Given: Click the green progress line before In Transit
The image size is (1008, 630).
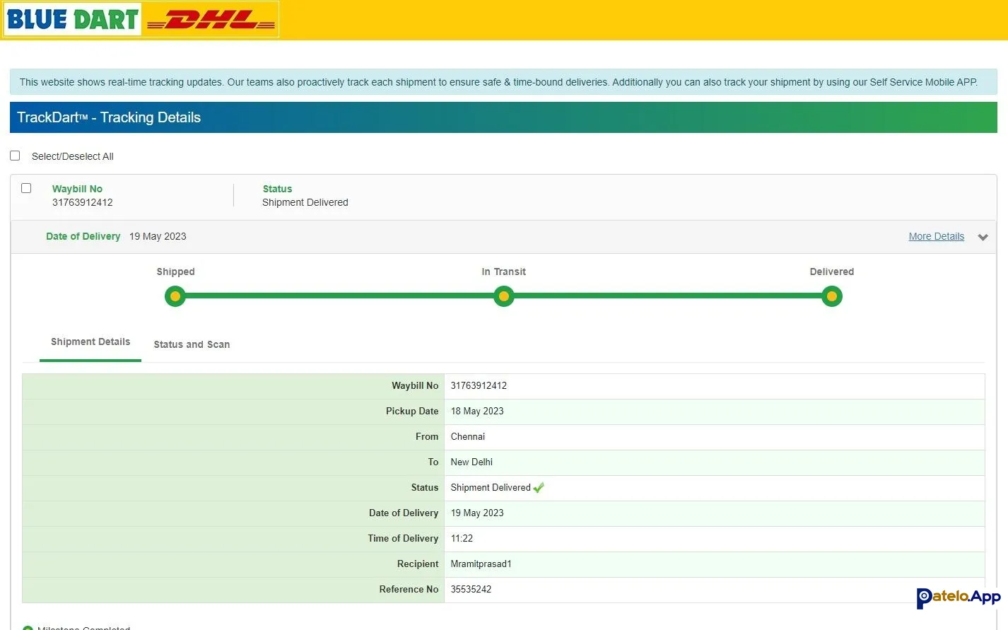Looking at the screenshot, I should [x=339, y=296].
